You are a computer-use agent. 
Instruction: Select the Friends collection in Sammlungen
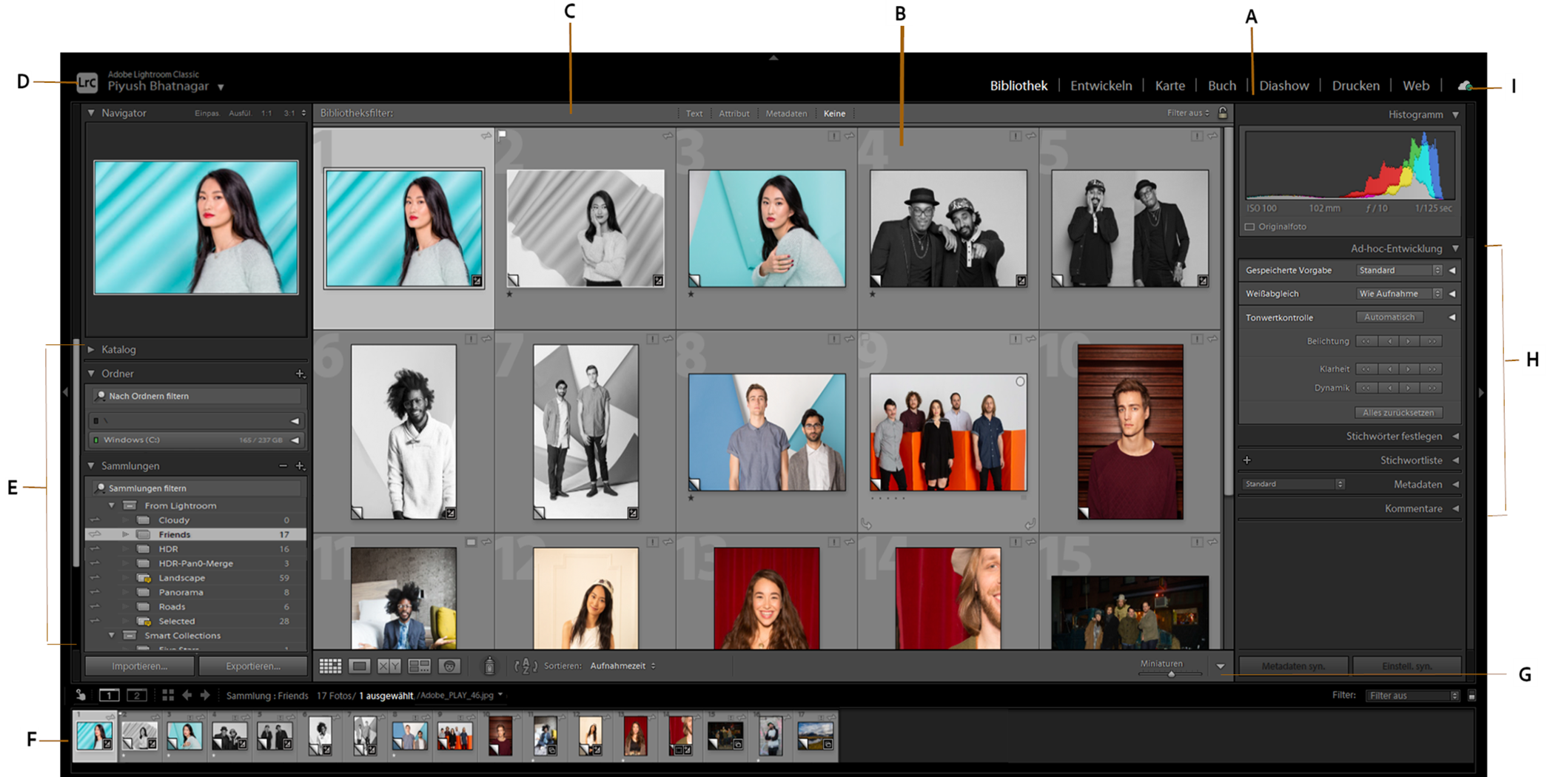point(175,534)
